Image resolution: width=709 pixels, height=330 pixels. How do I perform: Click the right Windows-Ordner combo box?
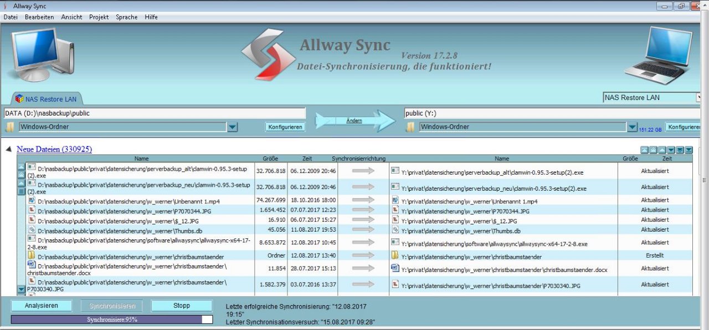click(523, 127)
